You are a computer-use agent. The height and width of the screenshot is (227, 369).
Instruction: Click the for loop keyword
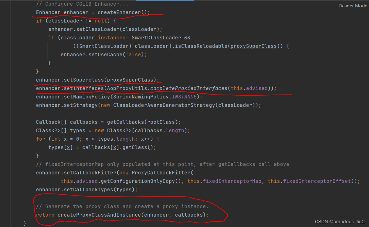point(40,139)
